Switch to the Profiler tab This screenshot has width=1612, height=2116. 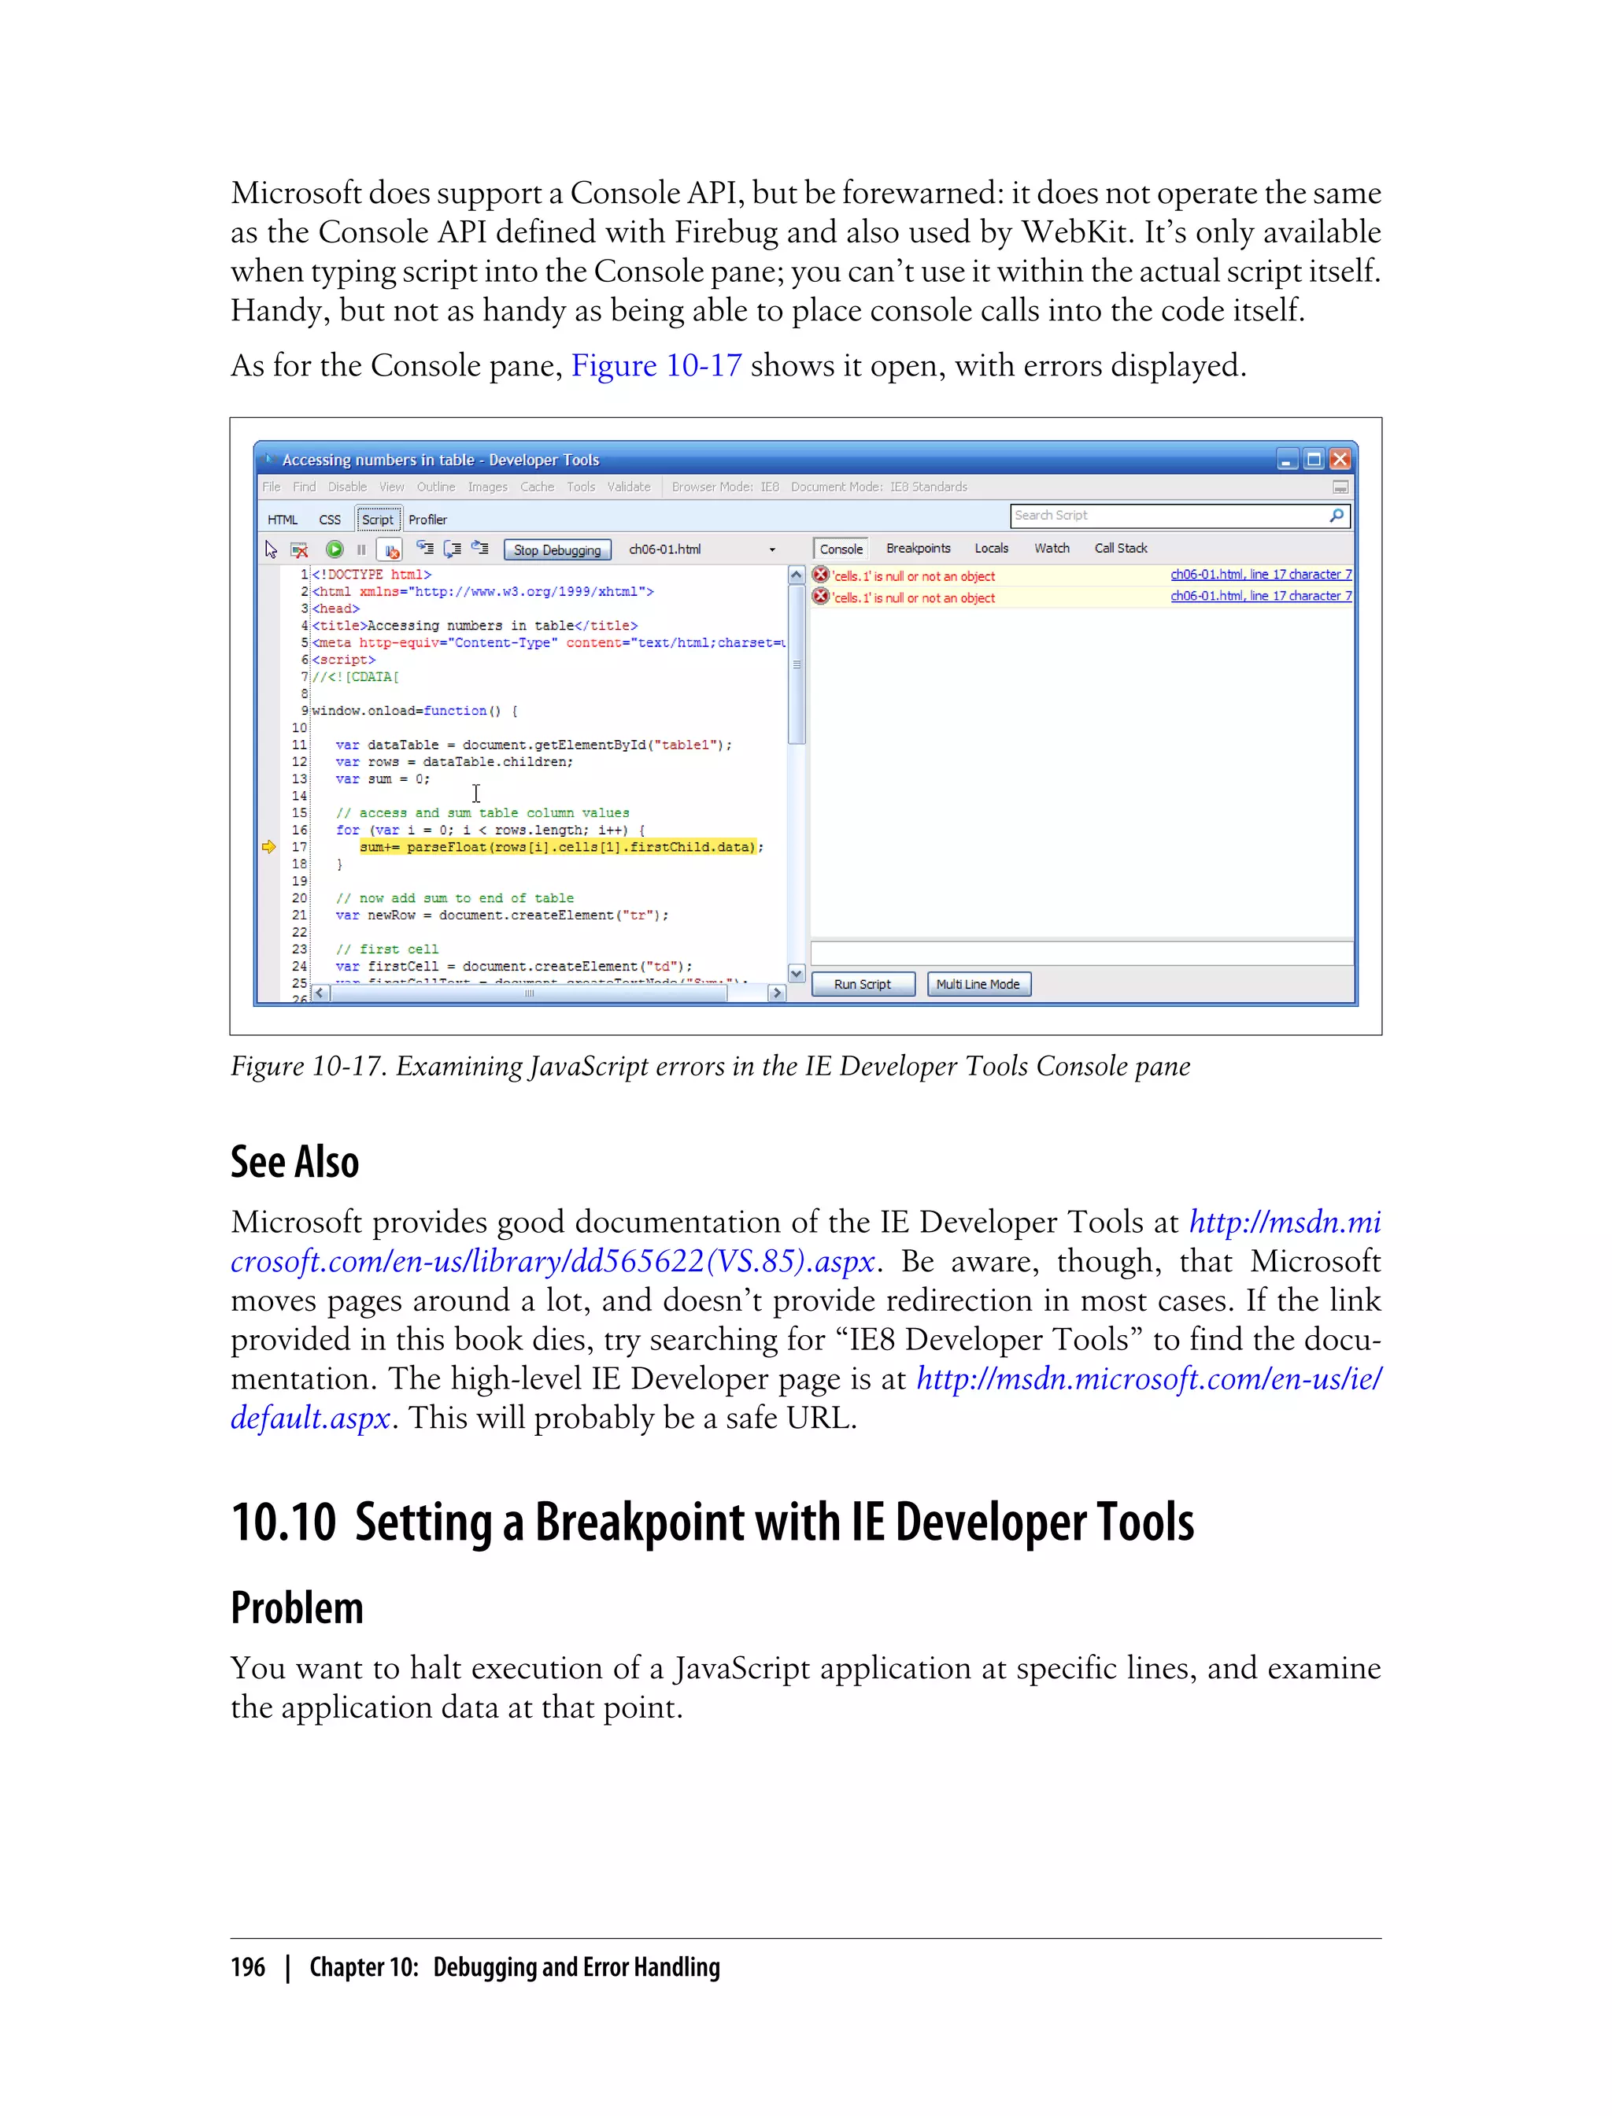coord(428,520)
